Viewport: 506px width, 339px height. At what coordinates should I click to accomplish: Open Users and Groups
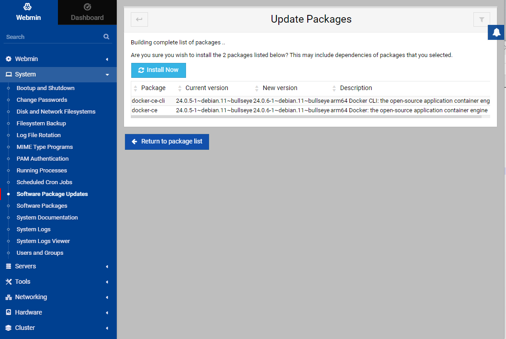[x=40, y=253]
